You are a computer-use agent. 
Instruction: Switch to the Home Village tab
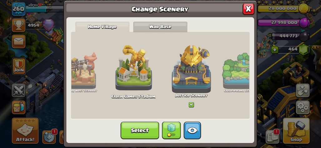pyautogui.click(x=102, y=27)
